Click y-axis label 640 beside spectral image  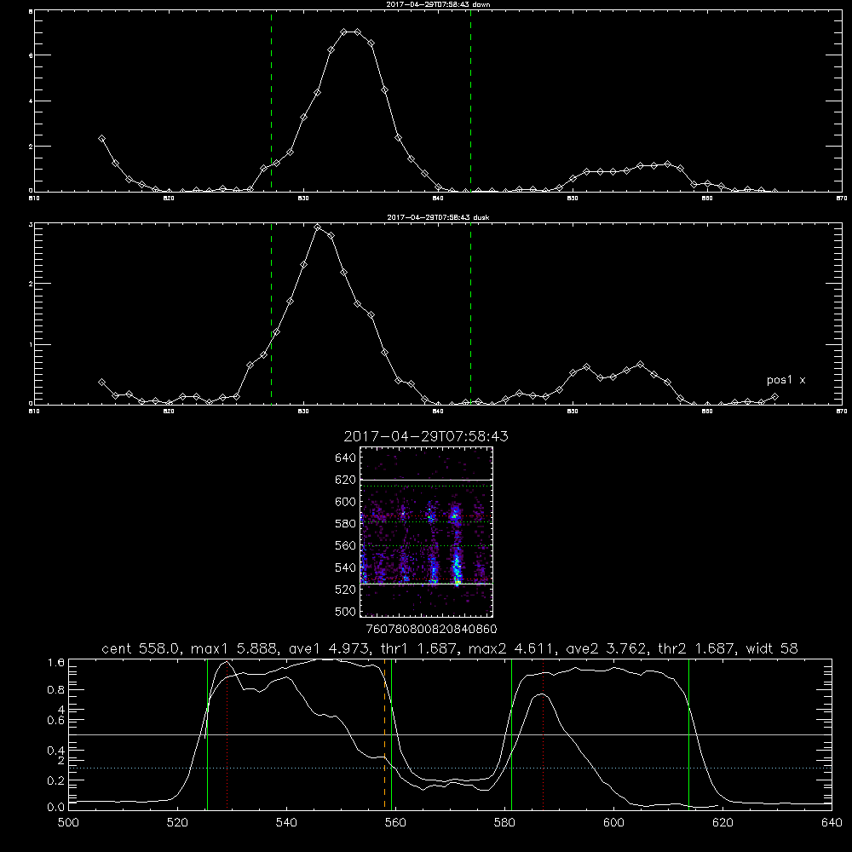[346, 458]
